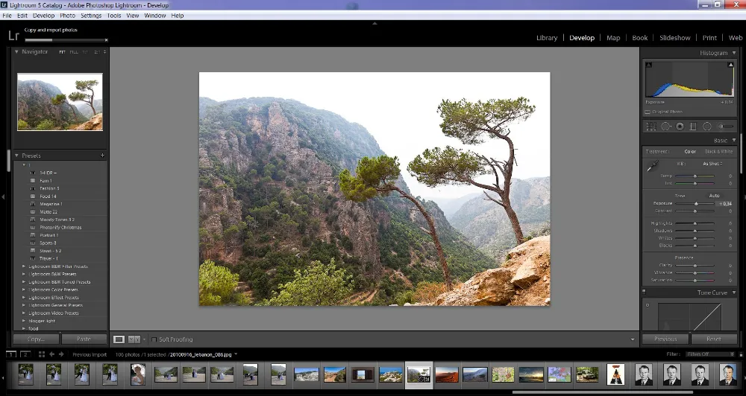The height and width of the screenshot is (396, 746).
Task: Collapse the Basic panel
Action: tap(733, 140)
